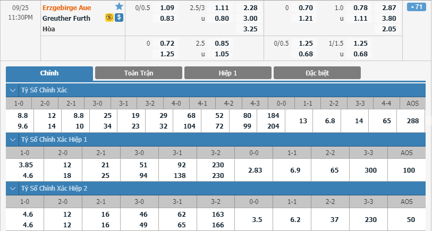
Task: Open the Hiệp 1 tab
Action: point(228,73)
